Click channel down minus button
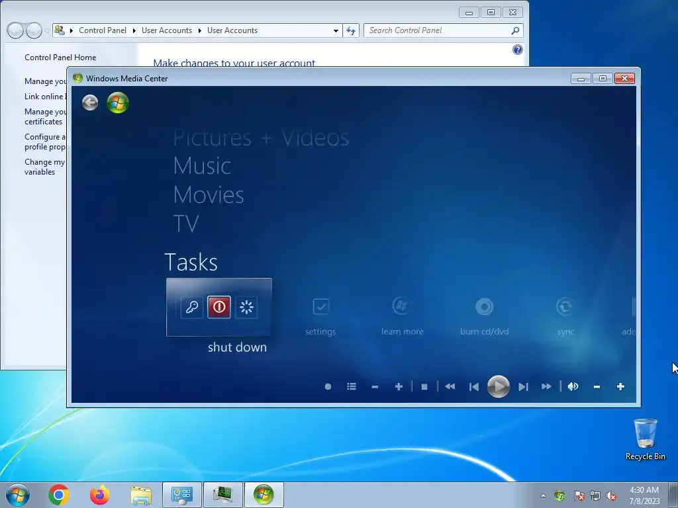Screen dimensions: 678x508 pos(375,386)
